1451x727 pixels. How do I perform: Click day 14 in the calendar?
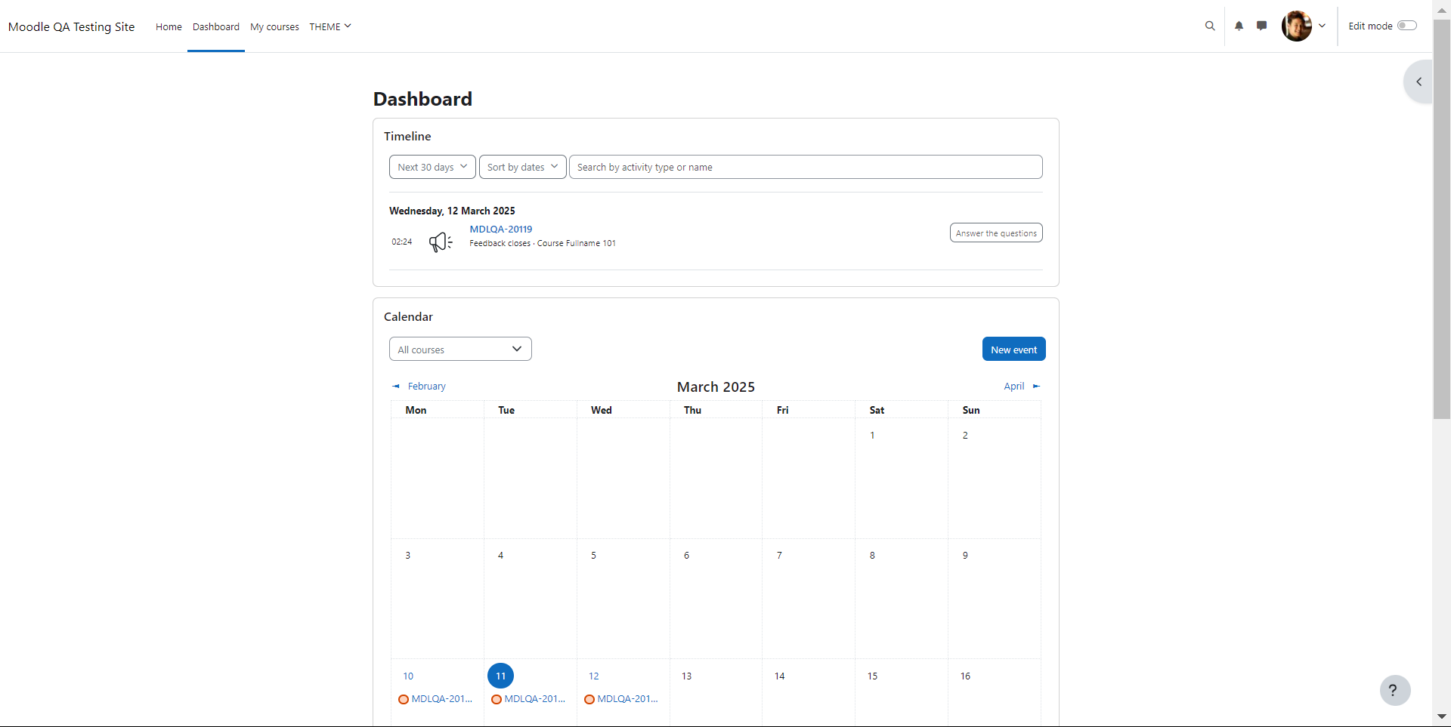(x=779, y=676)
